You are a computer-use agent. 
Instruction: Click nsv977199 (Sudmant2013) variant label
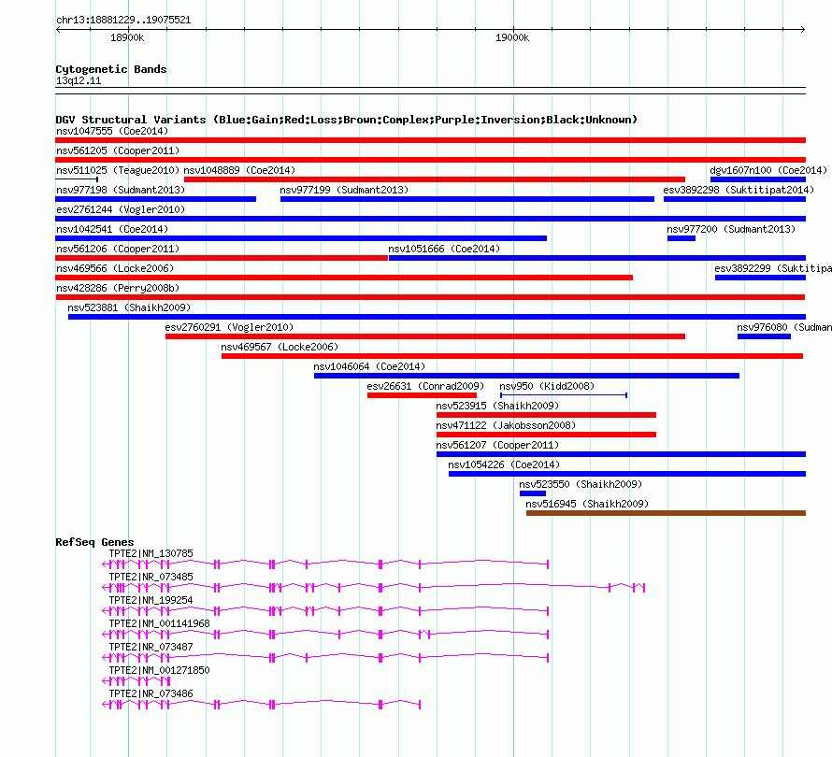(344, 190)
